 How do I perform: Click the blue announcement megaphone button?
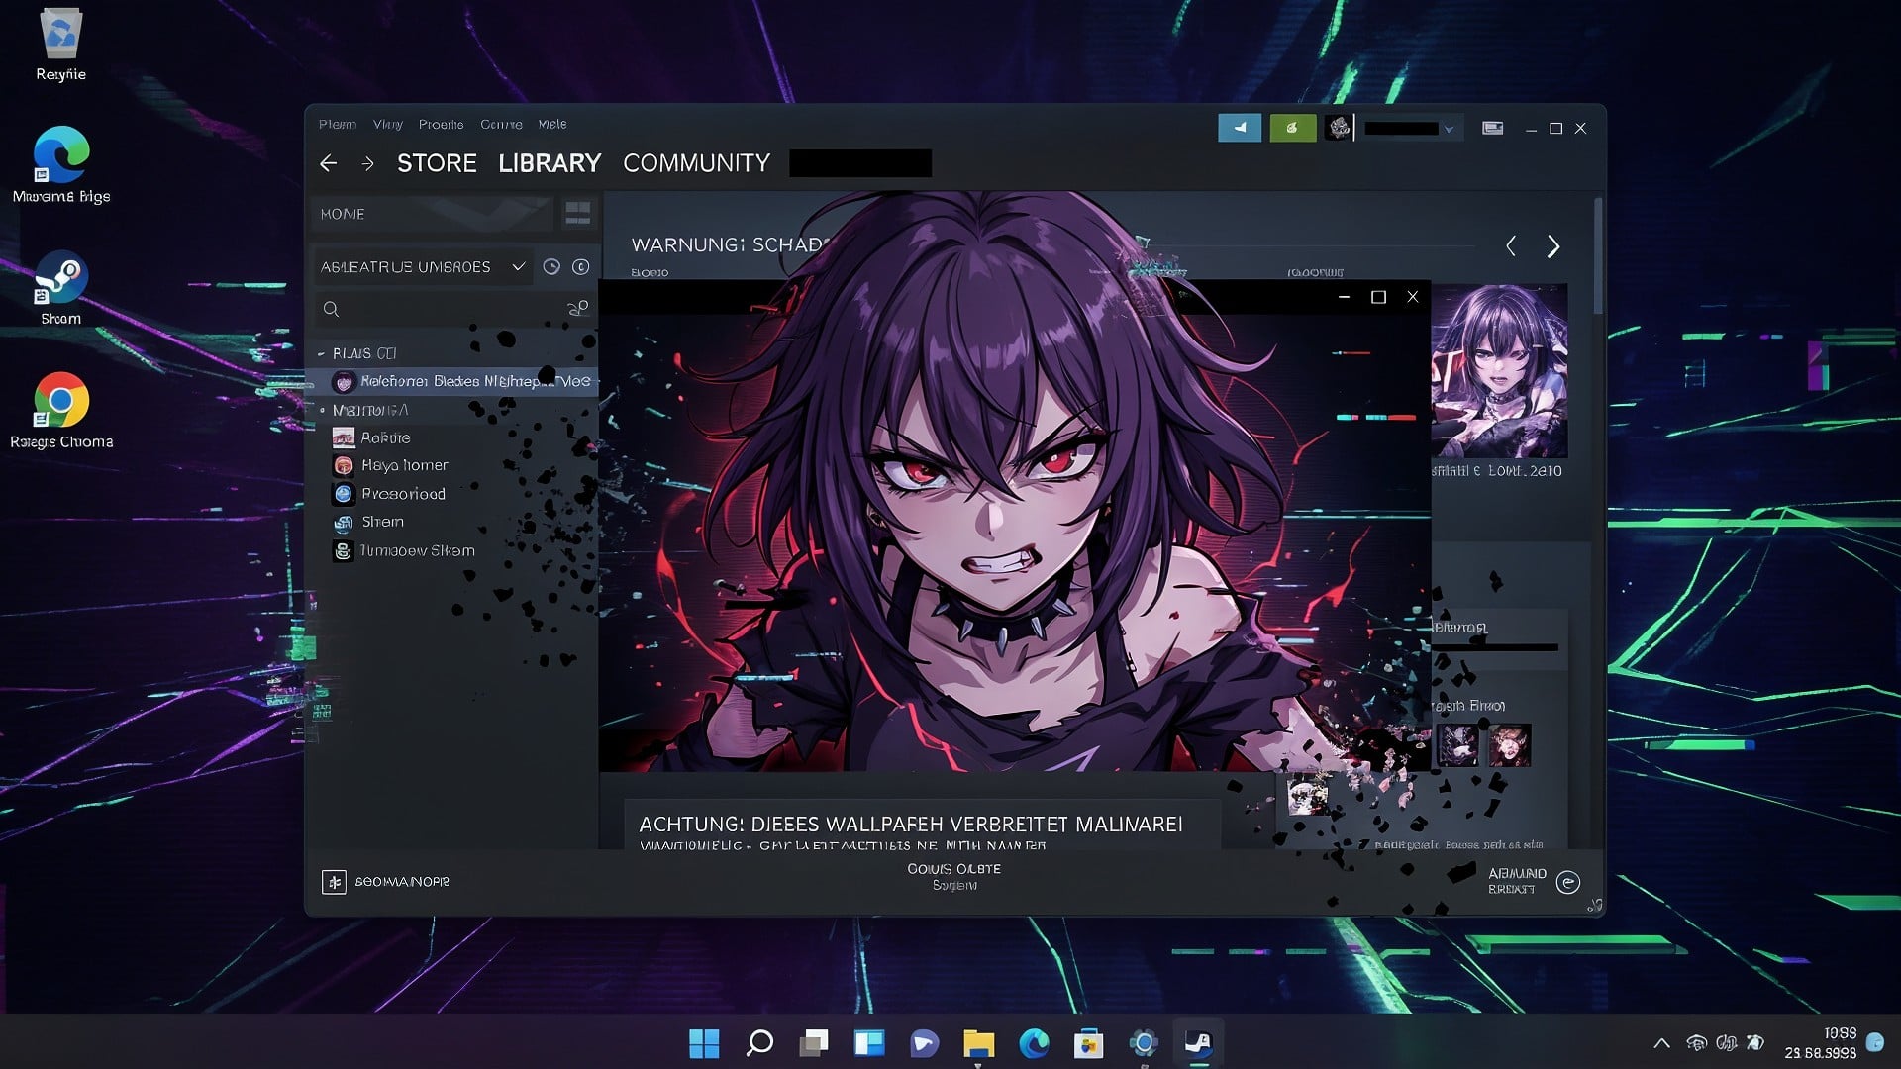pyautogui.click(x=1240, y=128)
